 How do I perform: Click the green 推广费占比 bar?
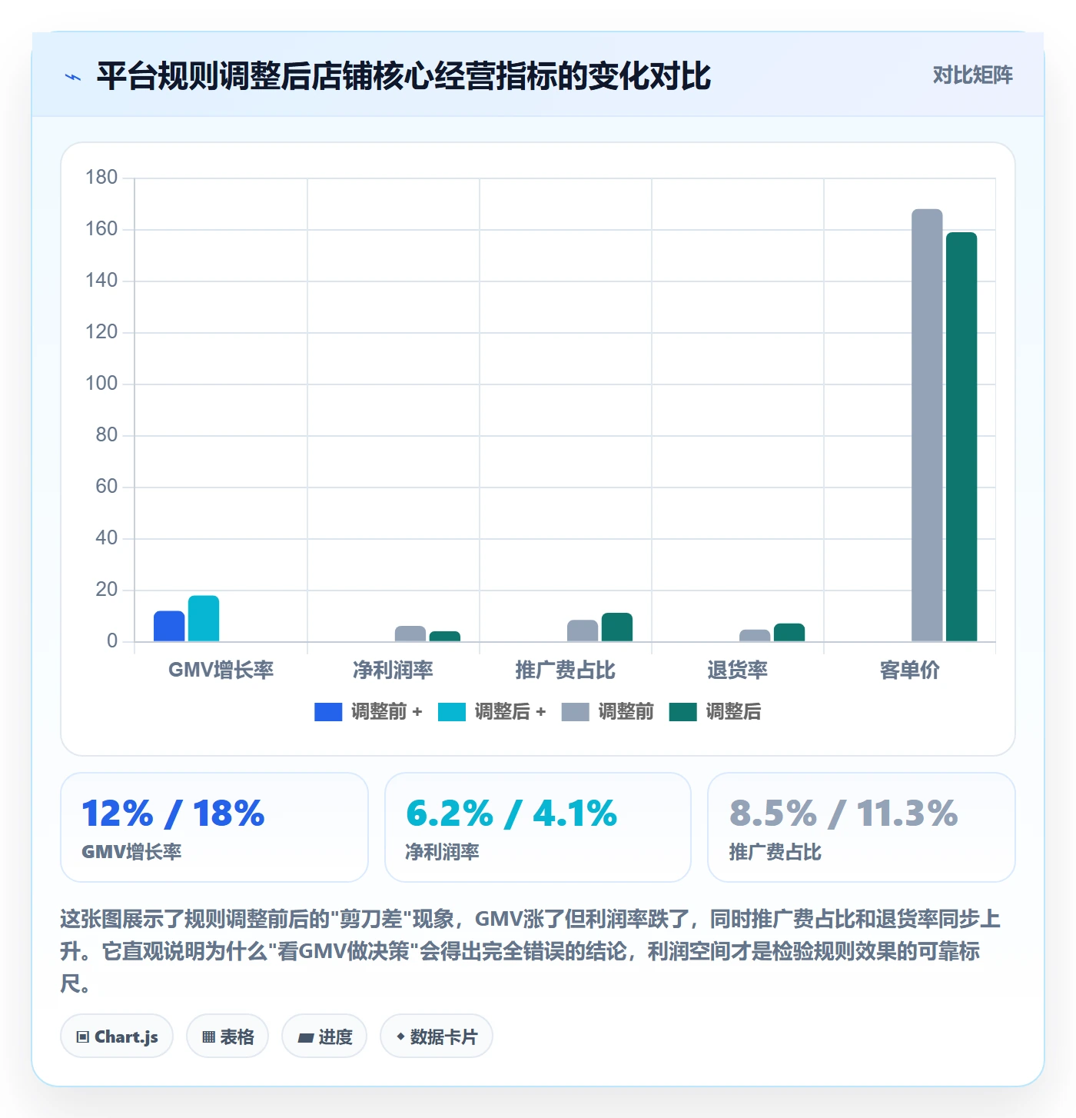pyautogui.click(x=617, y=627)
